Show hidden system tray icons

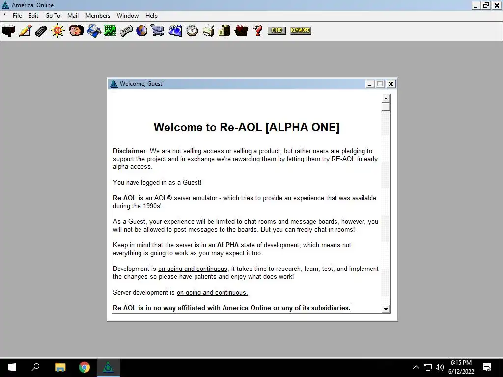[x=416, y=367]
